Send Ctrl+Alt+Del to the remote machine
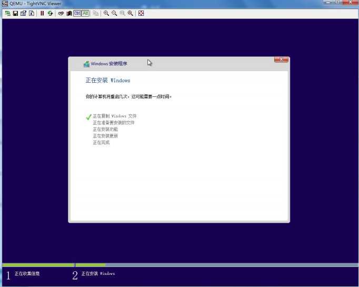Viewport: 359px width, 287px height. (x=61, y=13)
